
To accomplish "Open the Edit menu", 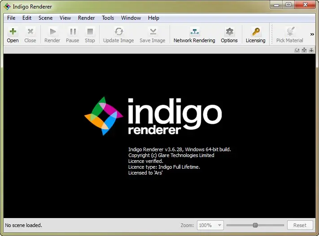I will (x=27, y=18).
